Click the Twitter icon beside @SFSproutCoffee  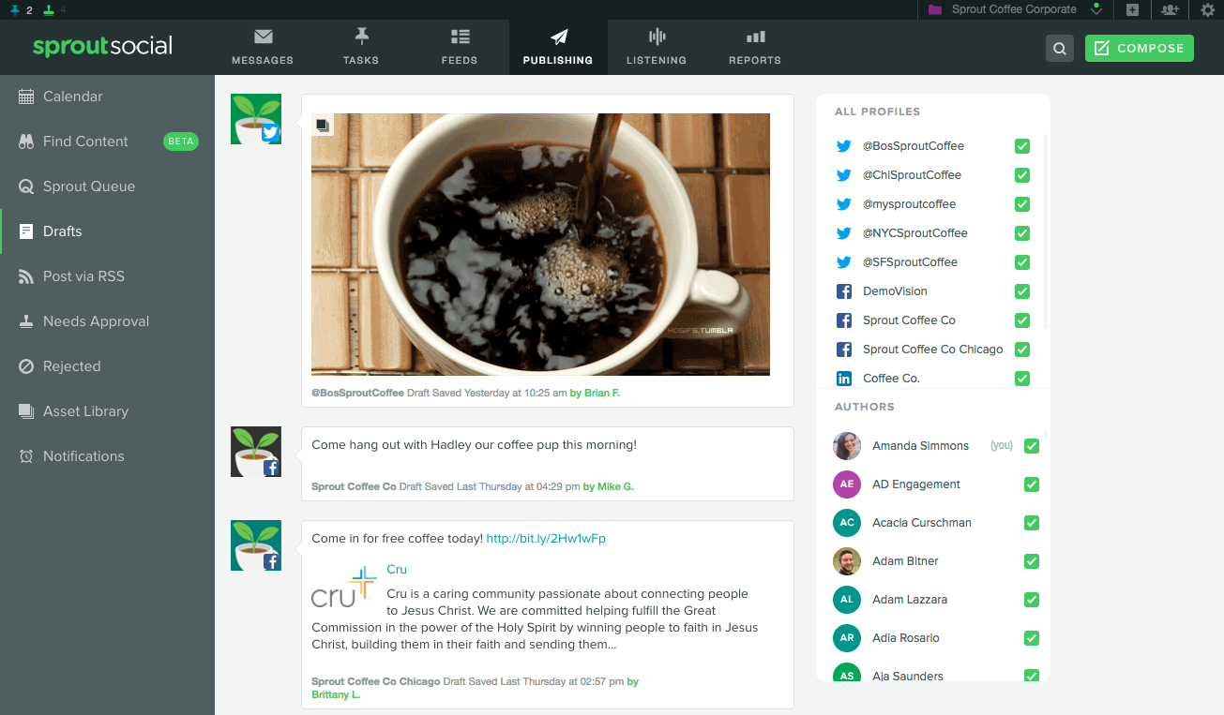[844, 262]
